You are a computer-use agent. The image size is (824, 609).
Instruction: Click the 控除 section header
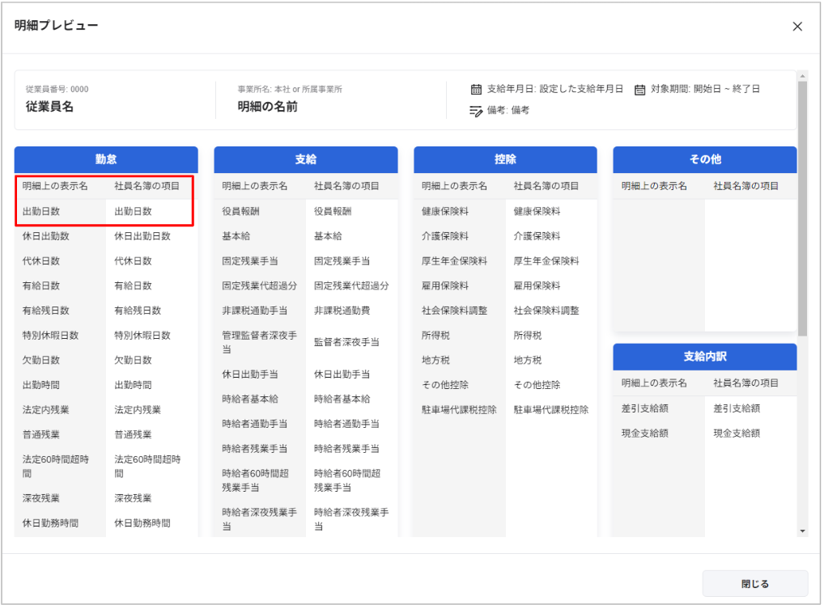505,159
